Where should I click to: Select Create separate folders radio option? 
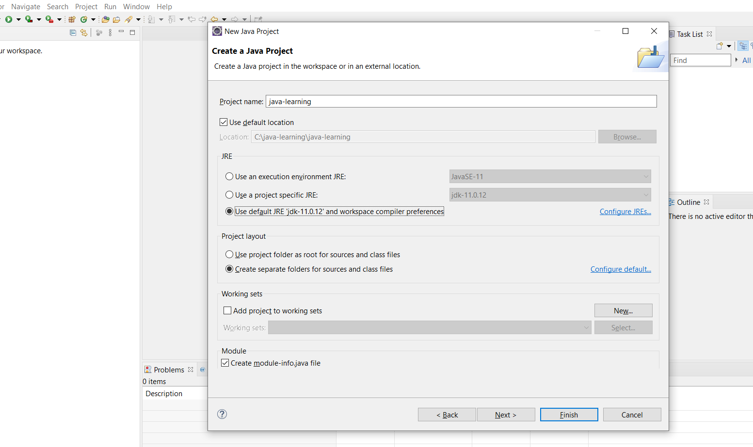[229, 269]
